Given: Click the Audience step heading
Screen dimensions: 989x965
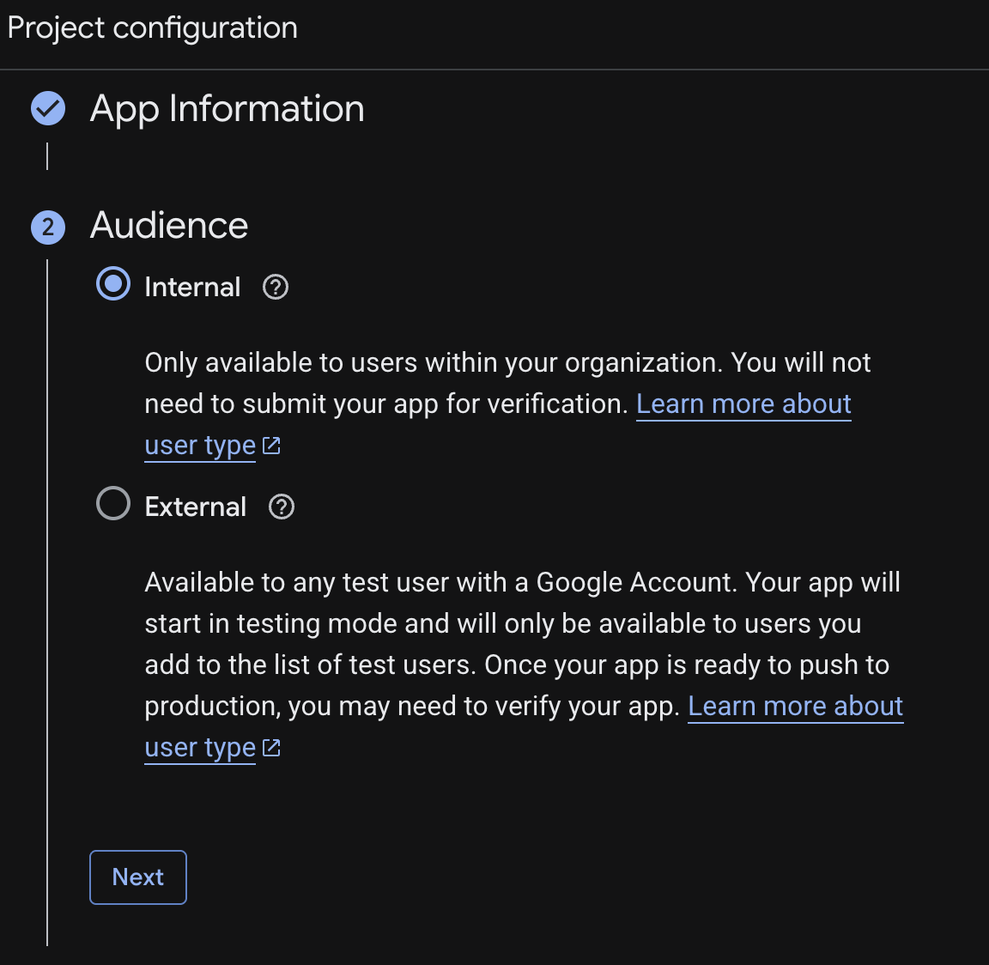Looking at the screenshot, I should [x=169, y=225].
